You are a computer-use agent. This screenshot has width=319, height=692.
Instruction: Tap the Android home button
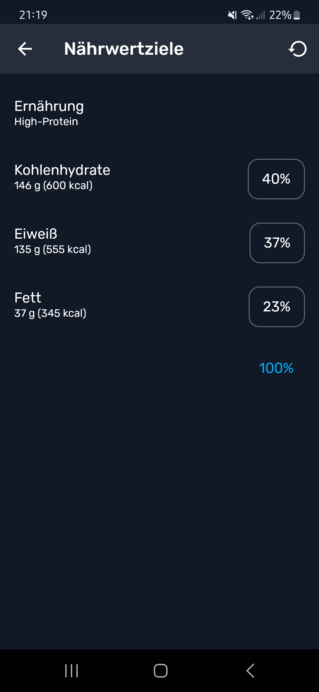pyautogui.click(x=161, y=670)
